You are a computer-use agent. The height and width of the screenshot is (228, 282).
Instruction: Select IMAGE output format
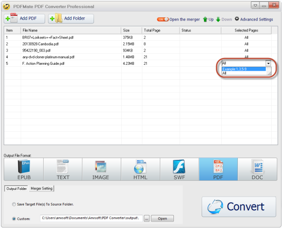pyautogui.click(x=102, y=169)
